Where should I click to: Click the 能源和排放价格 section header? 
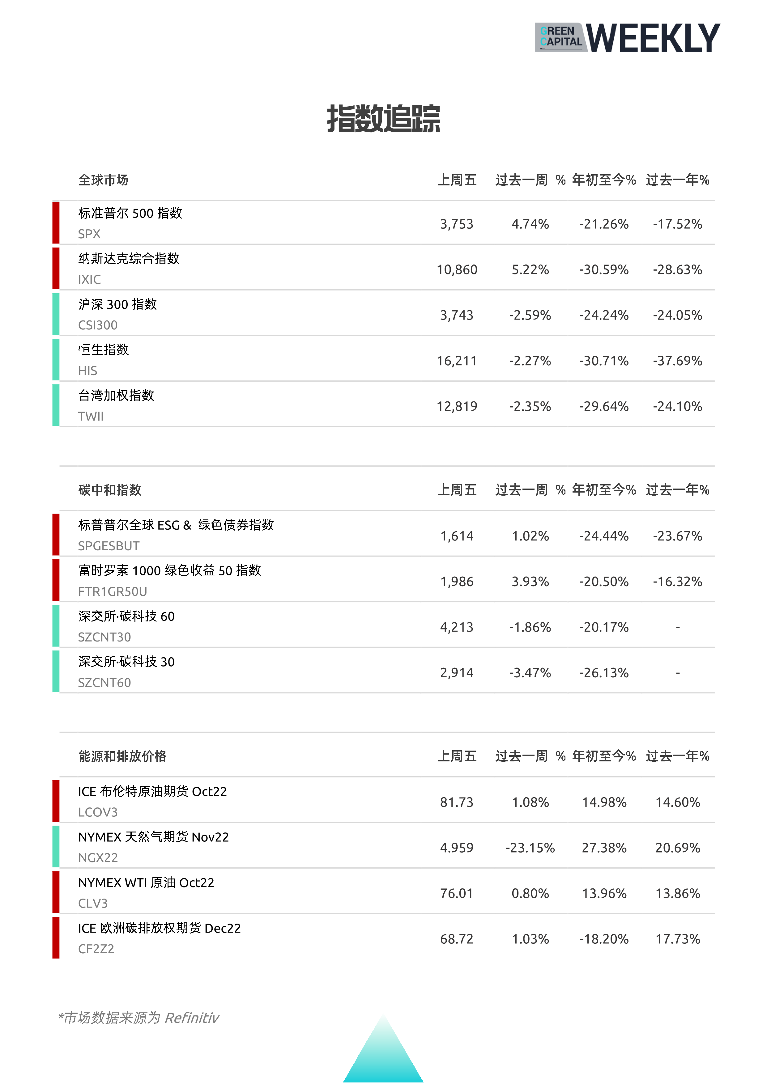point(122,756)
